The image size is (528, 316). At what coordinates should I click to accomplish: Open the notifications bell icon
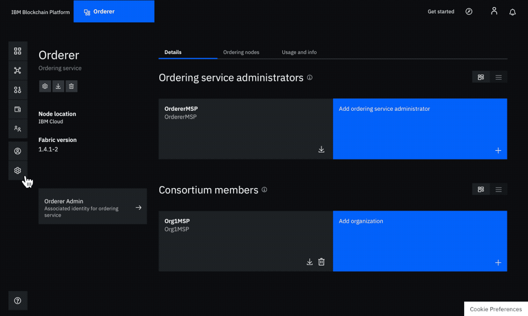513,12
